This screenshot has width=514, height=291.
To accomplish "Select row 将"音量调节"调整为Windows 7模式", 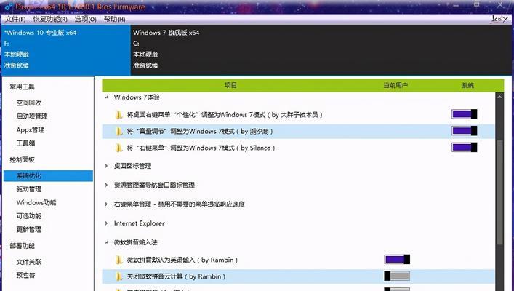I will (x=298, y=131).
